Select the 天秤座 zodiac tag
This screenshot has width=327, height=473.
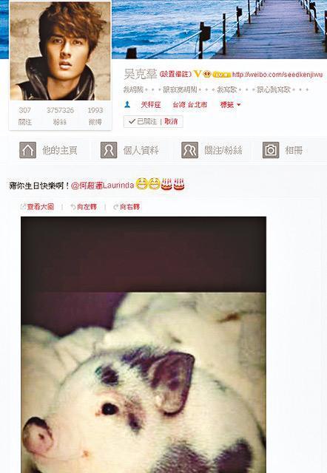151,105
